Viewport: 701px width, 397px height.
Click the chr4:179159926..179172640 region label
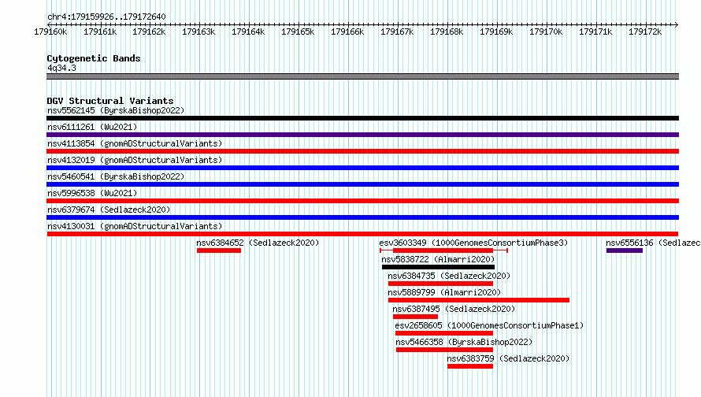tap(106, 17)
